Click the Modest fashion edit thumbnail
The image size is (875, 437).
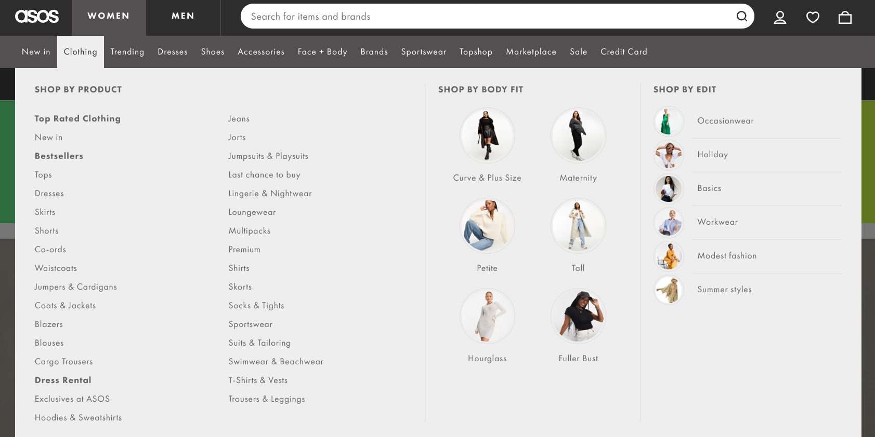click(669, 256)
